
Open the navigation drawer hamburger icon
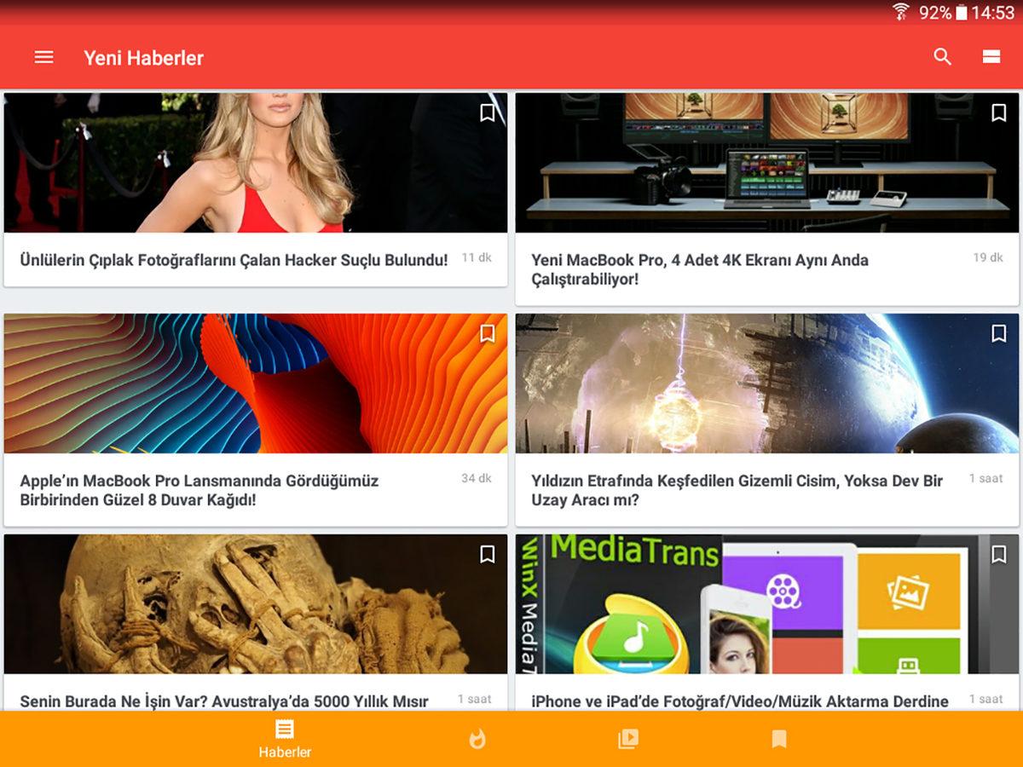[x=43, y=57]
